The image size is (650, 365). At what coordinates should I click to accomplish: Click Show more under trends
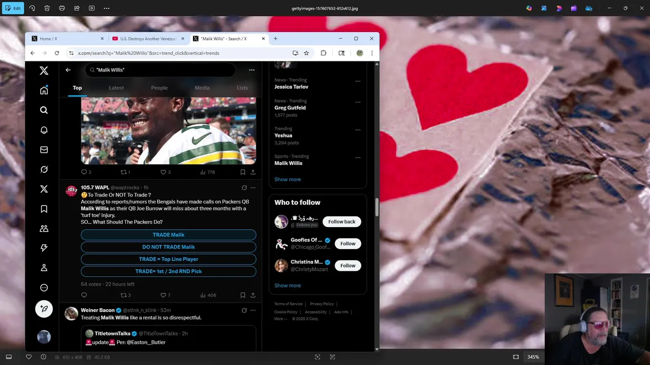287,179
